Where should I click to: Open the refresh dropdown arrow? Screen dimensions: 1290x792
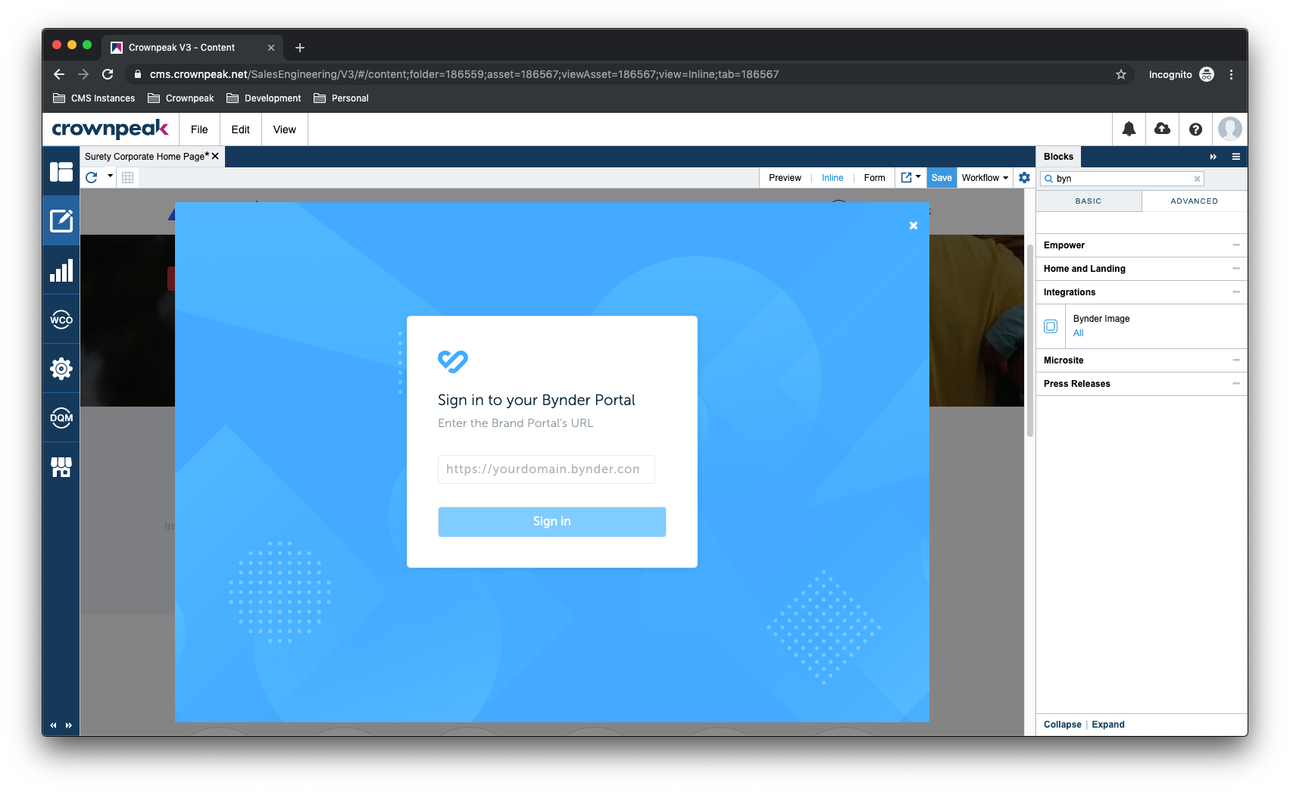coord(111,176)
